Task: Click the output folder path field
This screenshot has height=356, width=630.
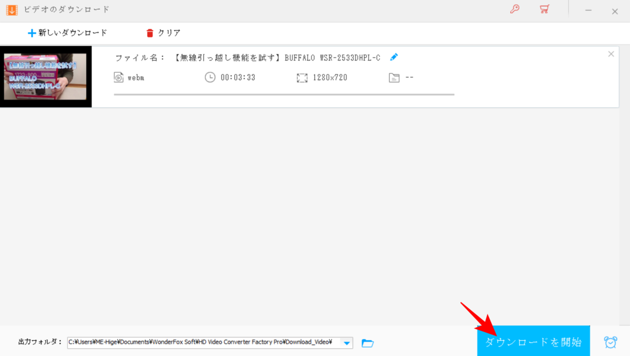Action: point(204,342)
